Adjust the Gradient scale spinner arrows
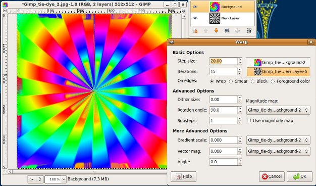 pos(240,140)
